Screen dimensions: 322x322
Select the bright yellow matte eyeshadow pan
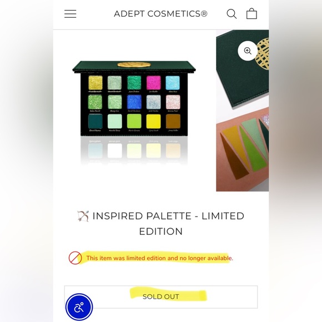(x=153, y=121)
